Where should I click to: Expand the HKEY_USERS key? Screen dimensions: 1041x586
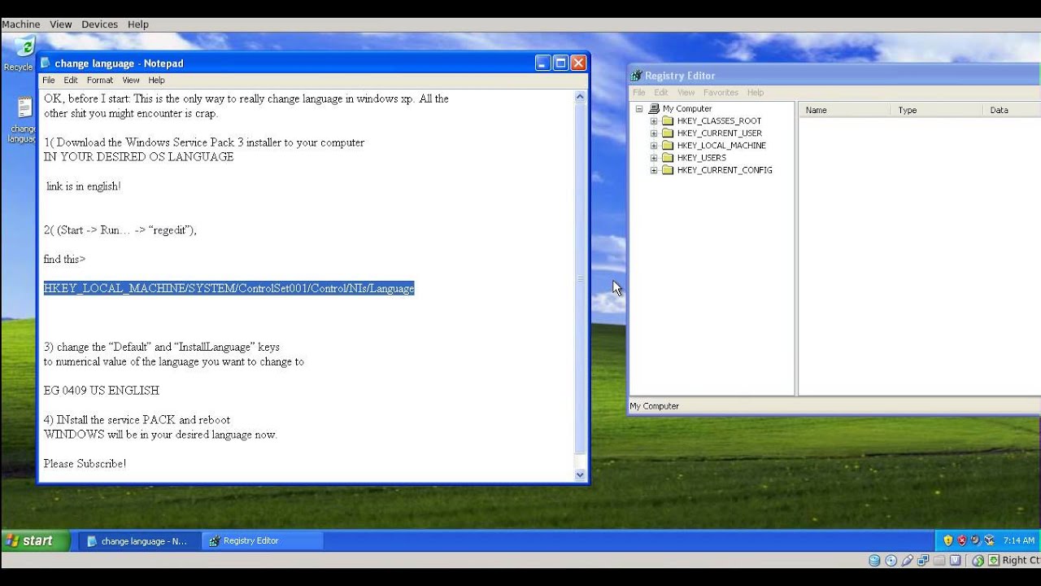[653, 158]
